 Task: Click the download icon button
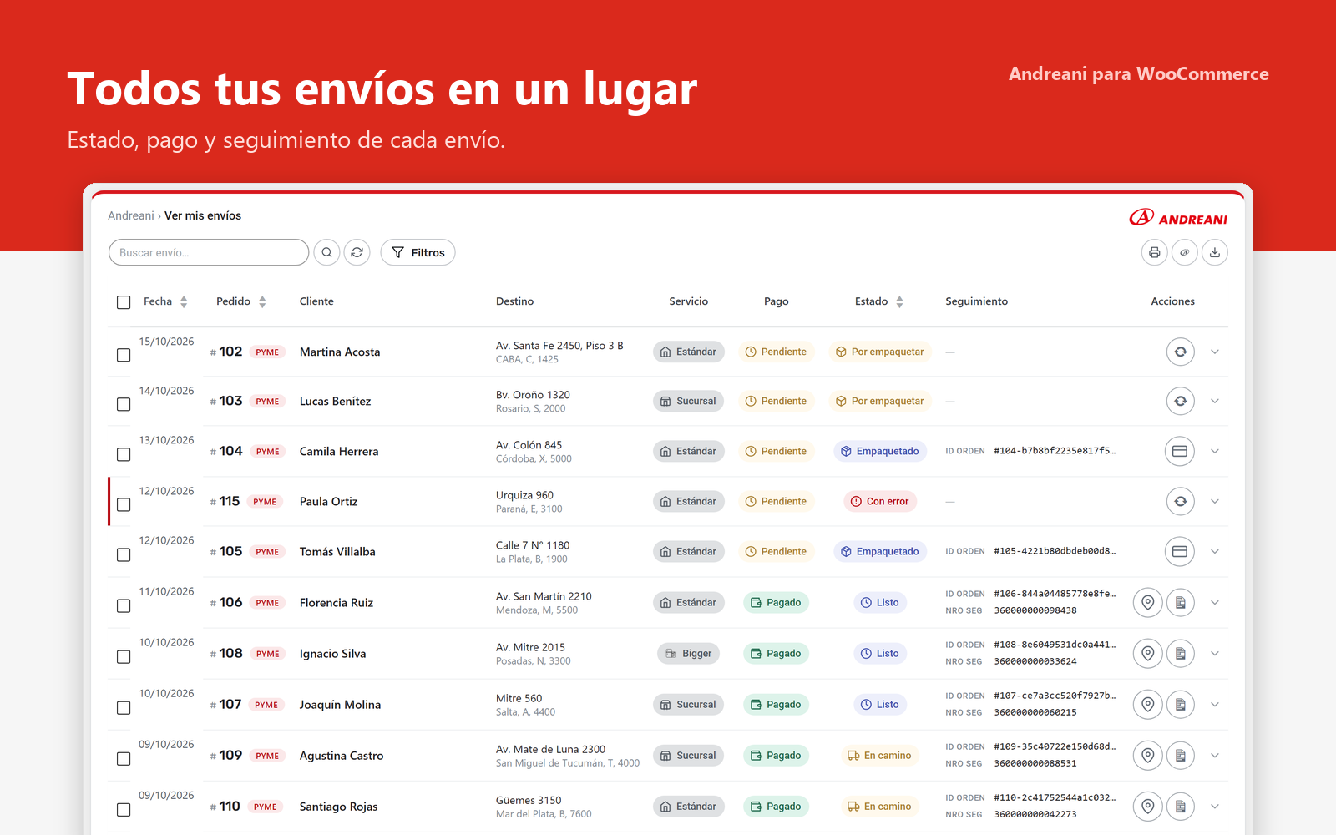click(x=1215, y=252)
